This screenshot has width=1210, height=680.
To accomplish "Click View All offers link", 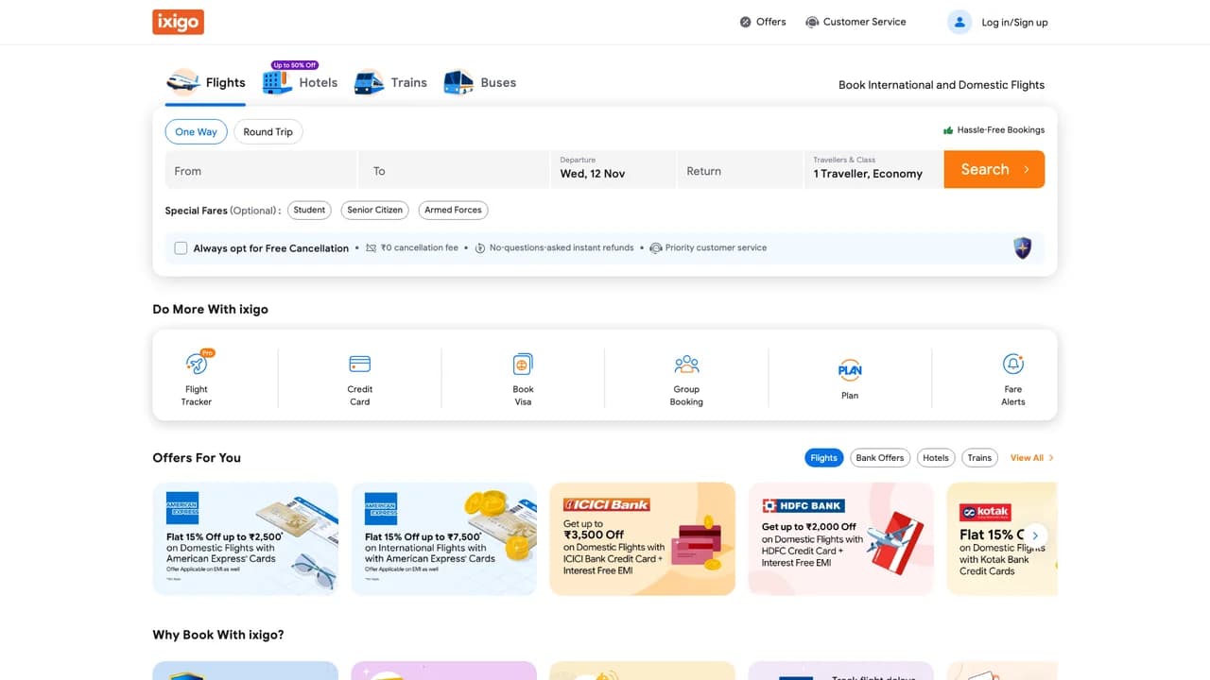I will click(x=1031, y=458).
